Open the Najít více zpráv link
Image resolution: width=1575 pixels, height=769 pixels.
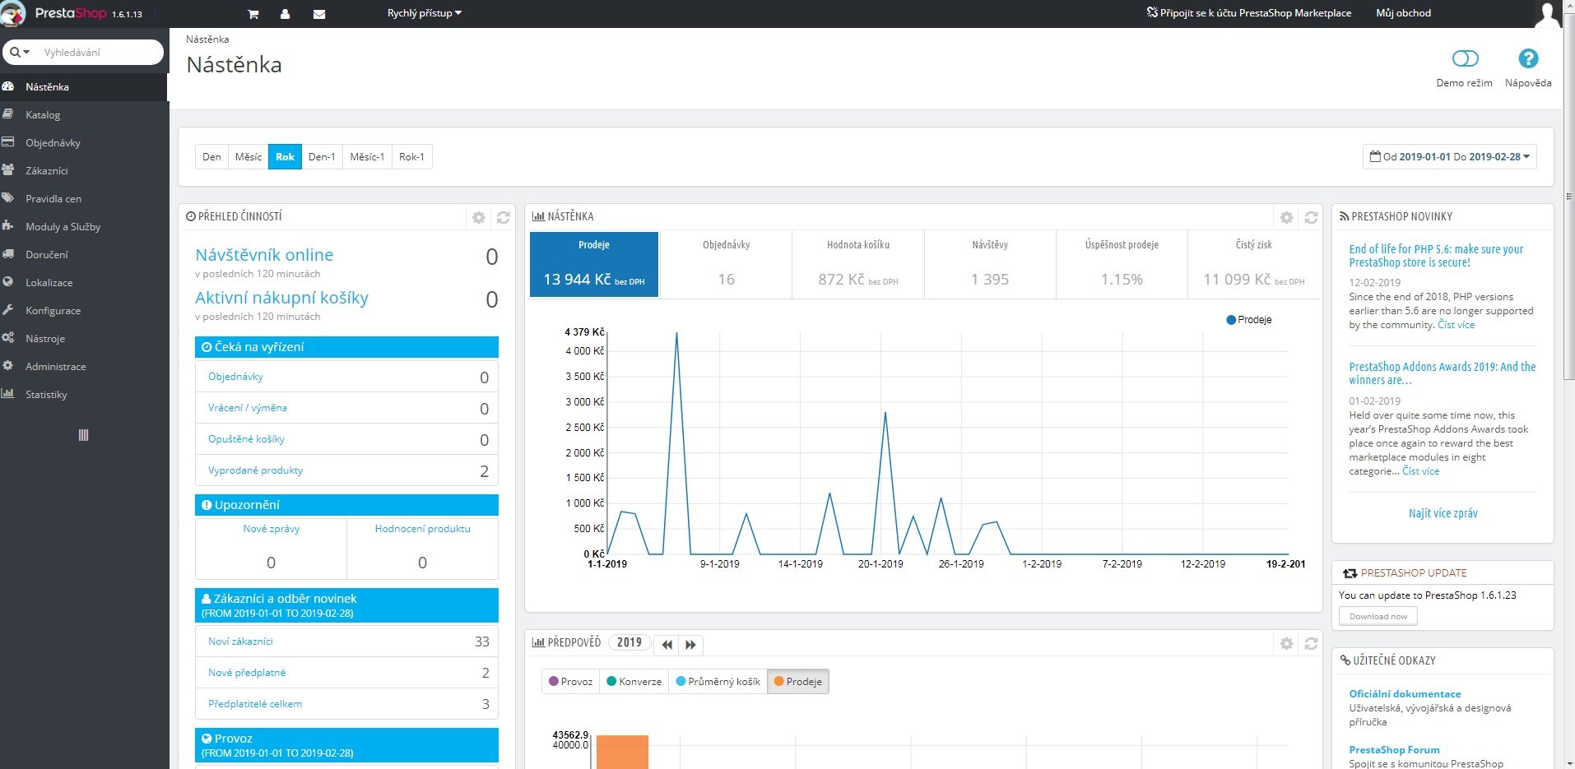pos(1443,513)
